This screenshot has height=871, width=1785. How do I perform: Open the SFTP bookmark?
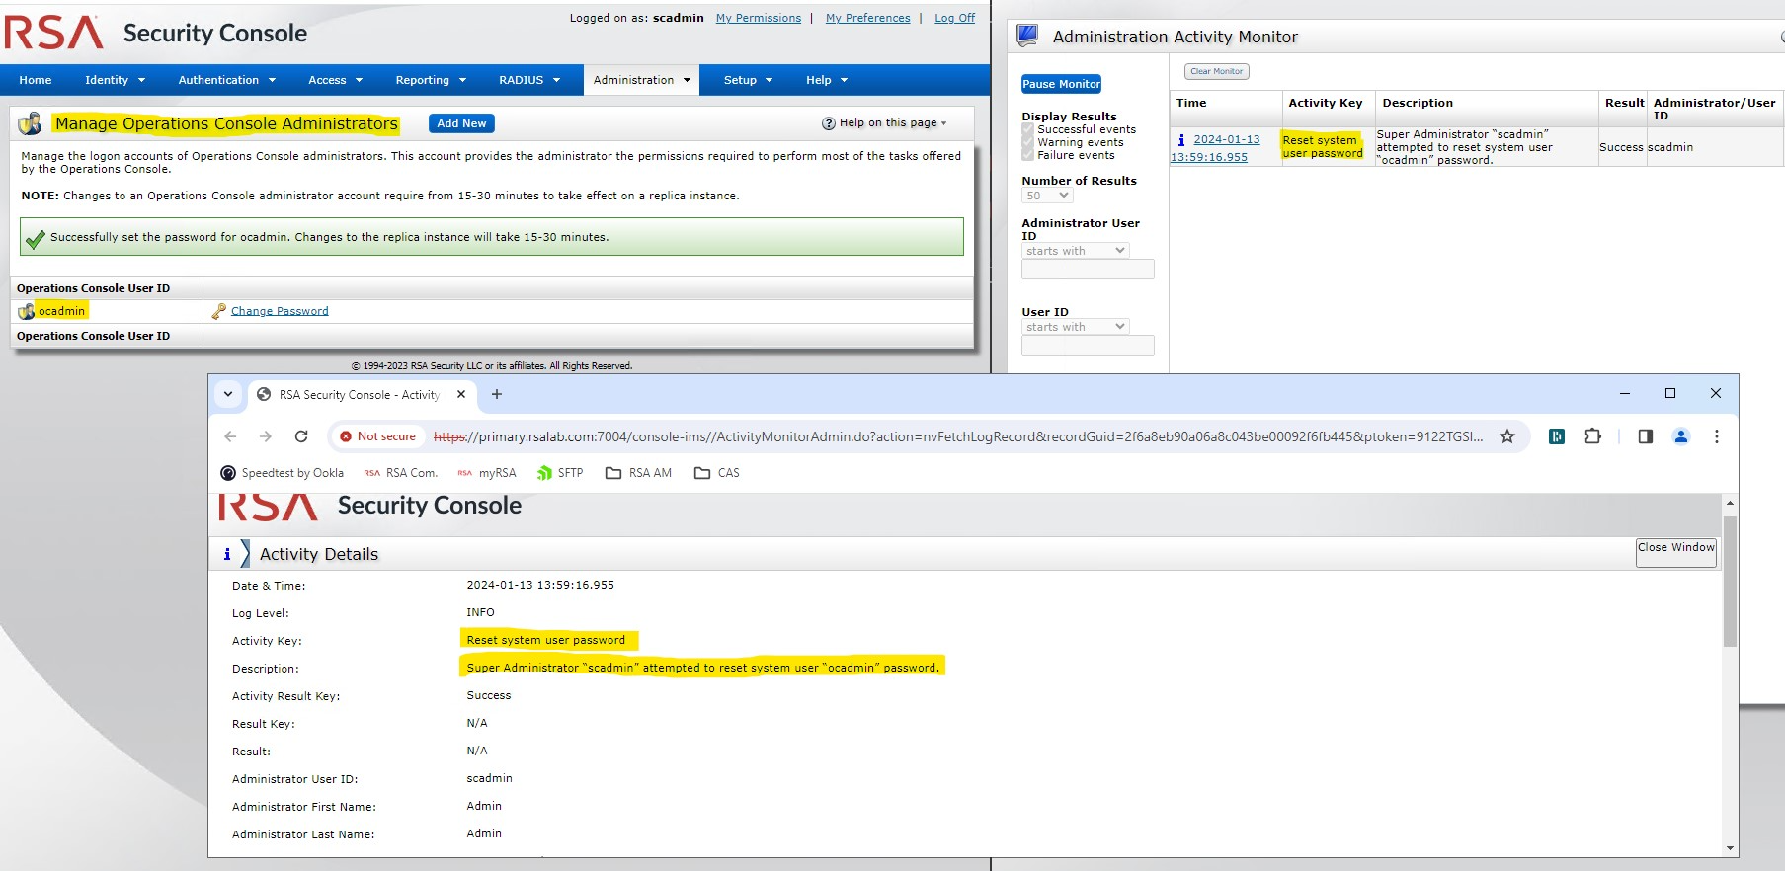(x=559, y=473)
